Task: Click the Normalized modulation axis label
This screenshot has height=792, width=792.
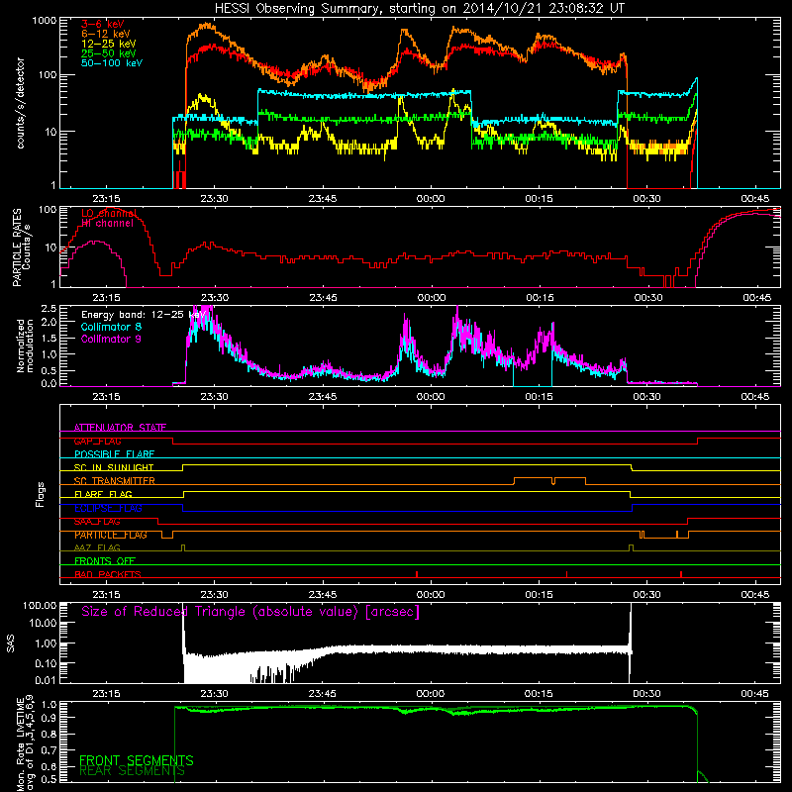Action: pyautogui.click(x=25, y=346)
